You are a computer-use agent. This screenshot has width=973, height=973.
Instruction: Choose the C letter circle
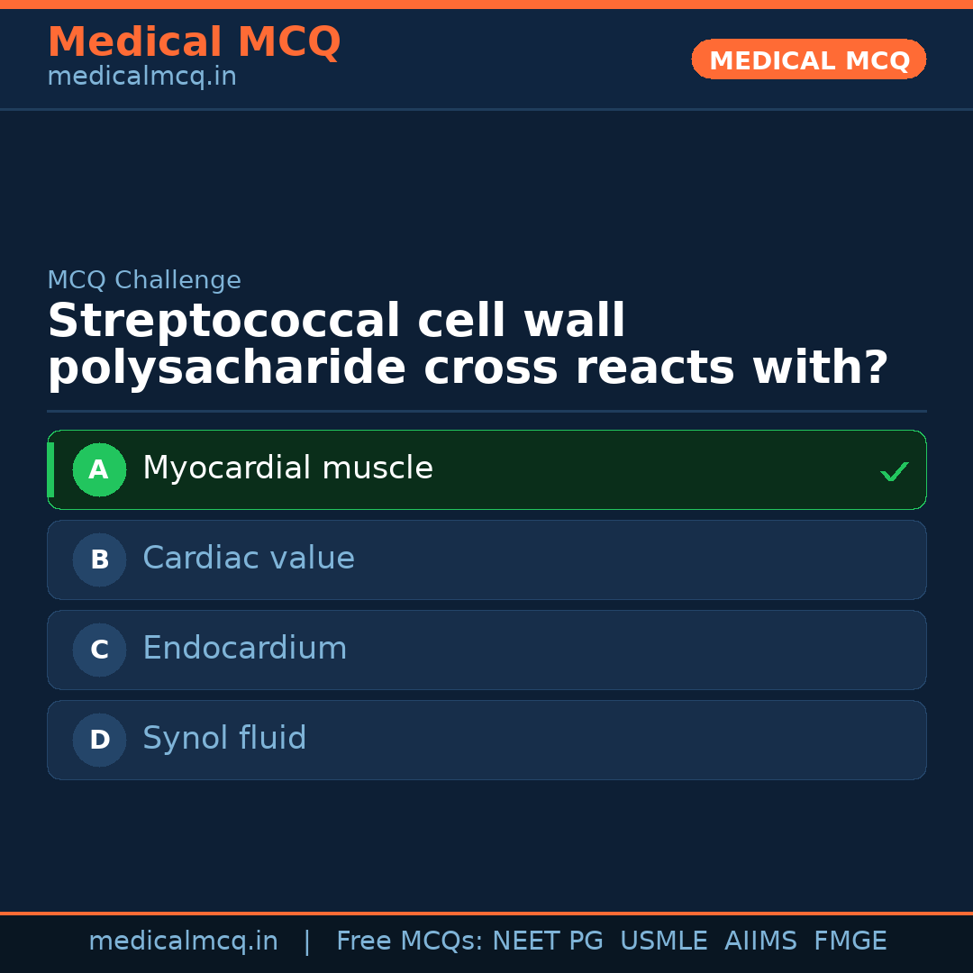click(x=99, y=650)
